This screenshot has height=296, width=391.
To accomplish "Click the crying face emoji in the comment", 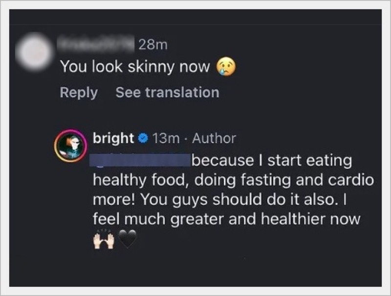I will click(x=225, y=67).
